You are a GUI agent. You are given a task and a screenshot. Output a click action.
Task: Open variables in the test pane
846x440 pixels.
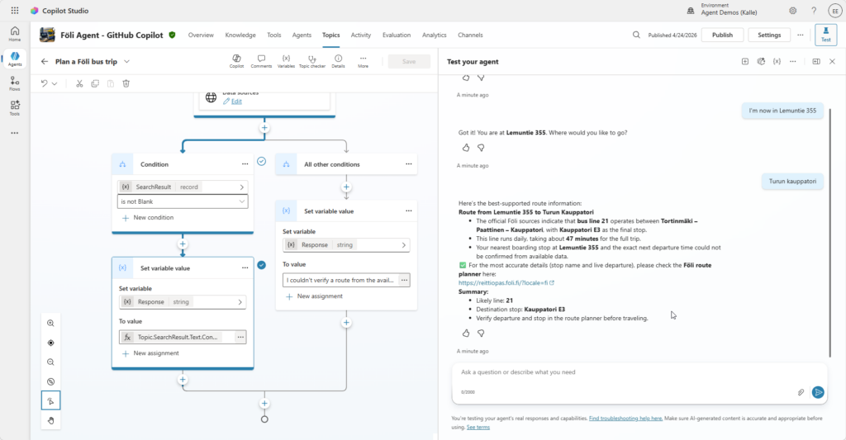(x=777, y=61)
